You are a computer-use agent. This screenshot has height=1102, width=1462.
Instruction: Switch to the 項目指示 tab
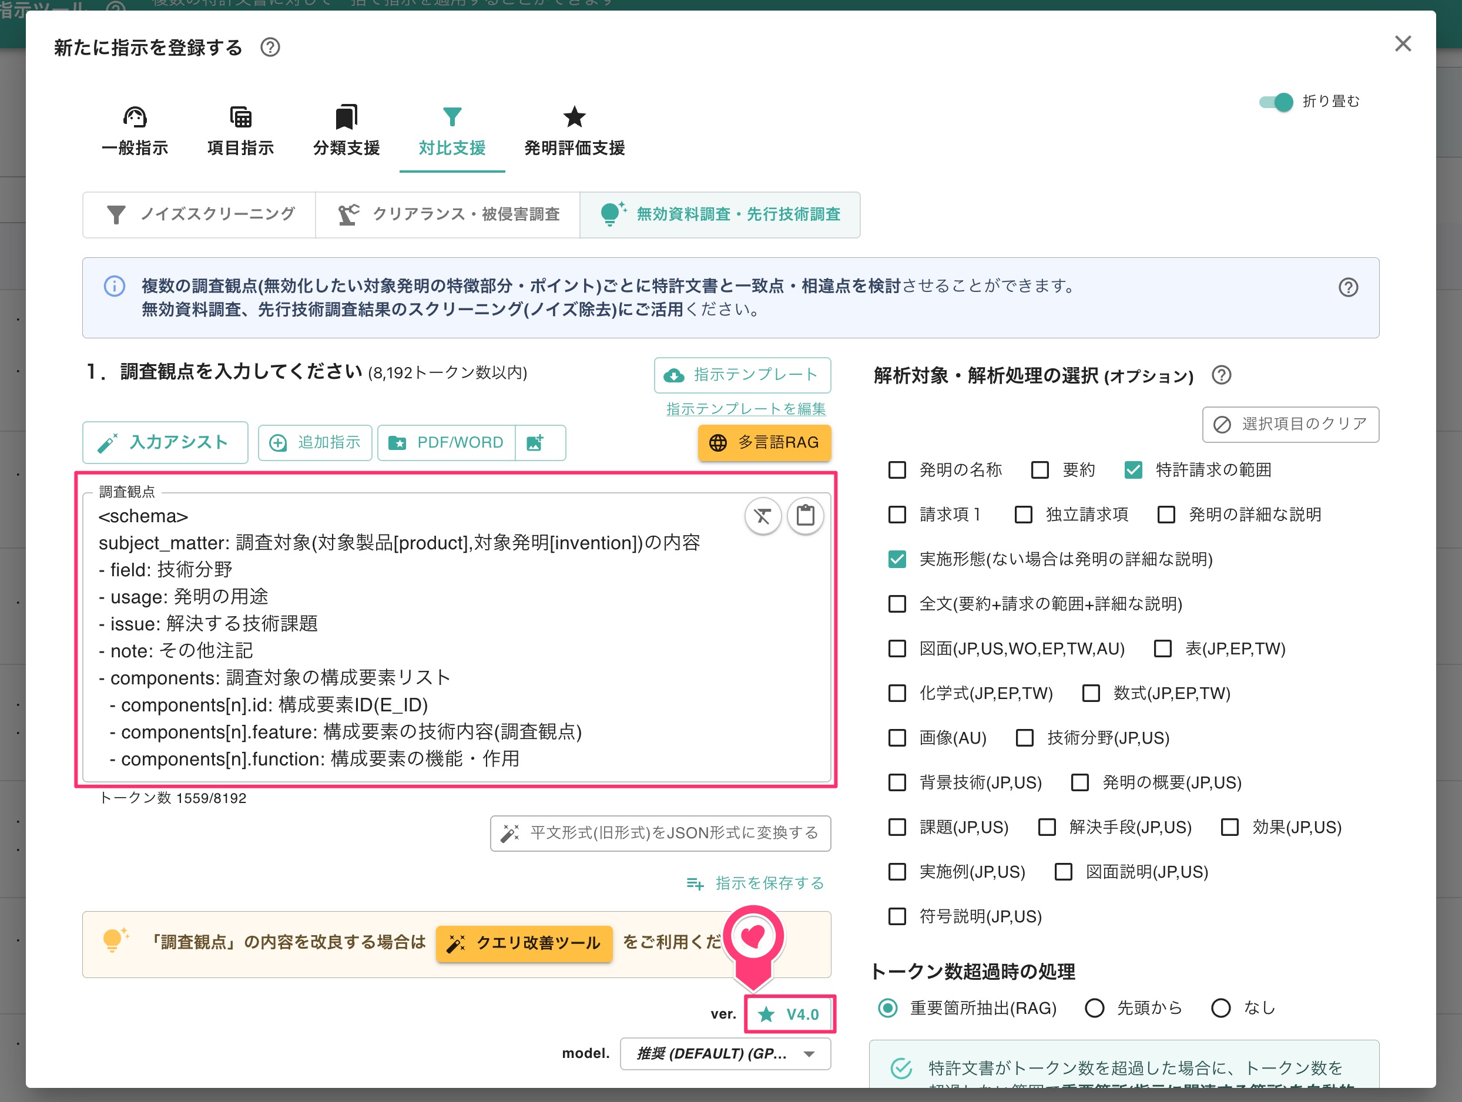(240, 131)
